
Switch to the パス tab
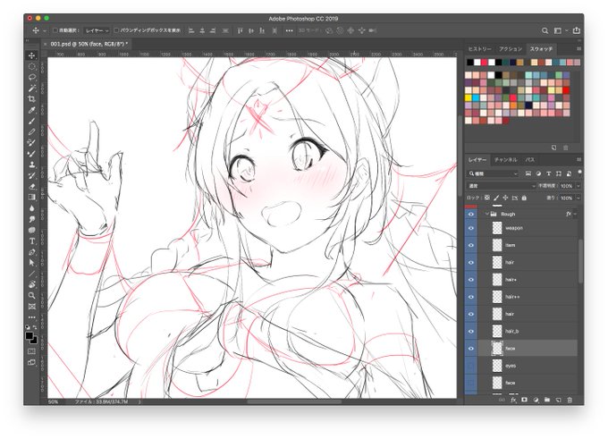(x=529, y=160)
